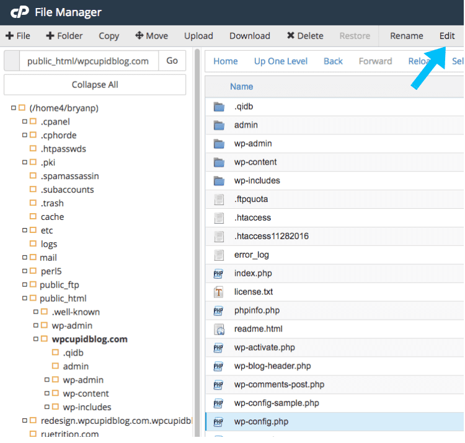Expand the wp-includes node under wpcupidblog.com
This screenshot has width=465, height=443.
tap(47, 407)
